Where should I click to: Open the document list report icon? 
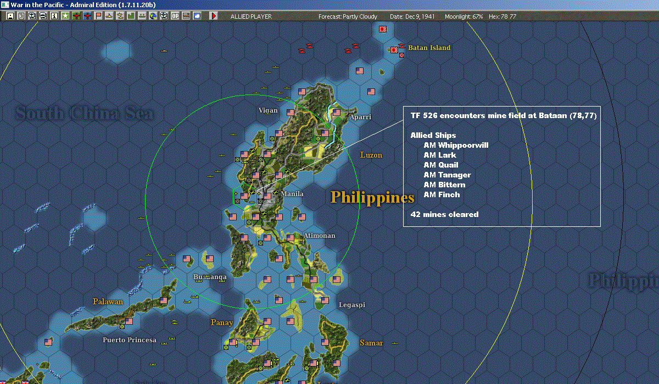point(21,16)
